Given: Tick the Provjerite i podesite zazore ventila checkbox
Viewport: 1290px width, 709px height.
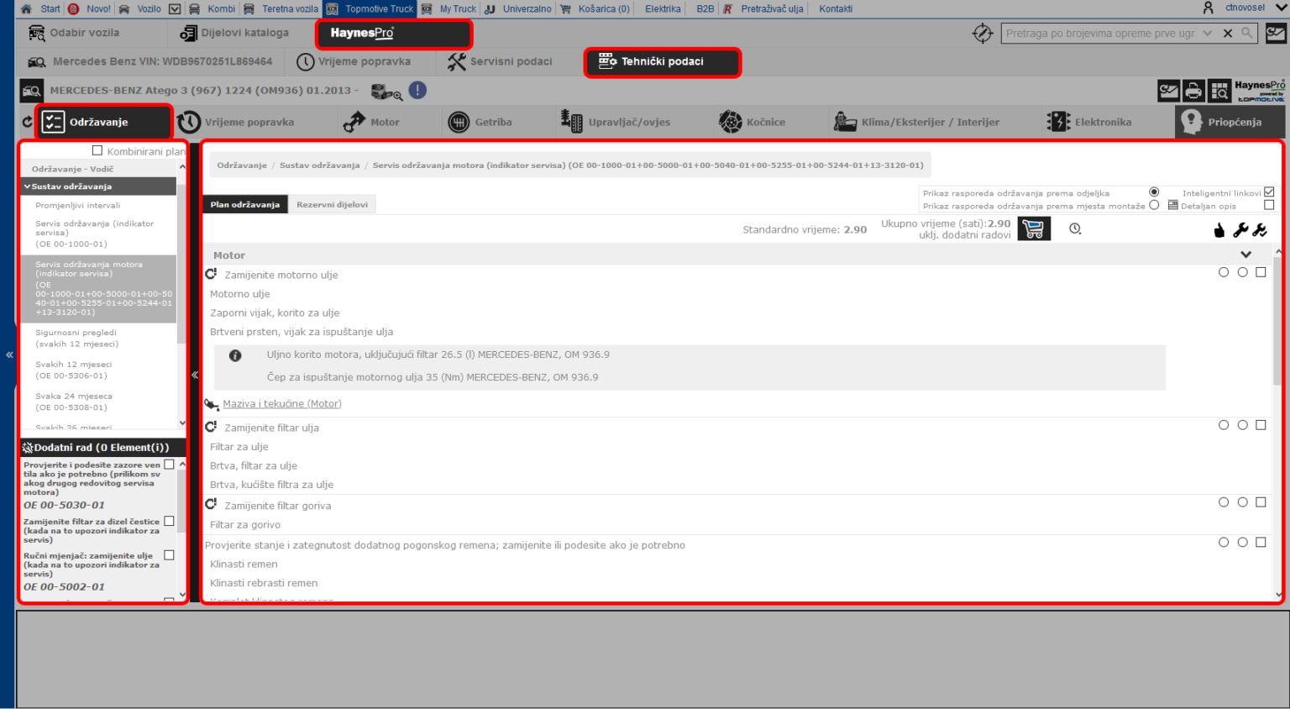Looking at the screenshot, I should point(169,464).
